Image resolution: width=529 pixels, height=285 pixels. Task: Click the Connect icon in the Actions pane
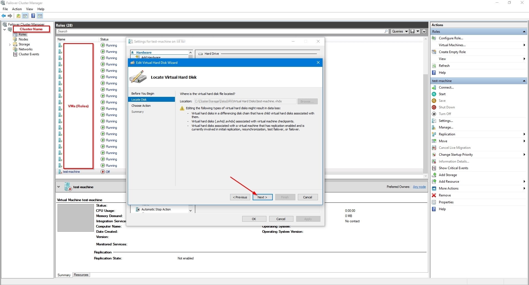[434, 87]
